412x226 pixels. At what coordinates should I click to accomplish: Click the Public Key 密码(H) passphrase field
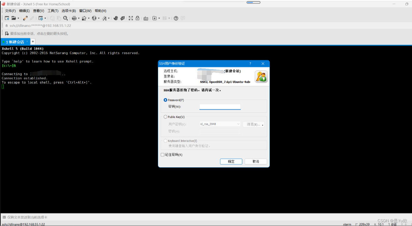tap(220, 131)
